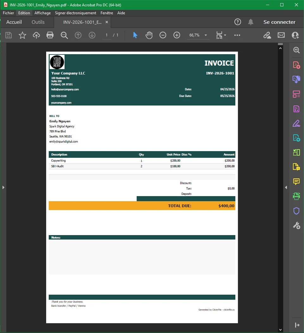This screenshot has width=304, height=333.
Task: Open the page fit options icon
Action: pyautogui.click(x=219, y=35)
